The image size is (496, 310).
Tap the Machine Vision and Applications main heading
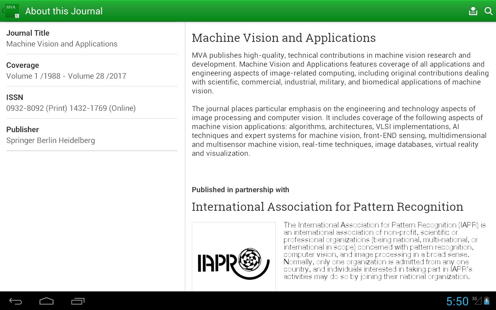[x=284, y=38]
